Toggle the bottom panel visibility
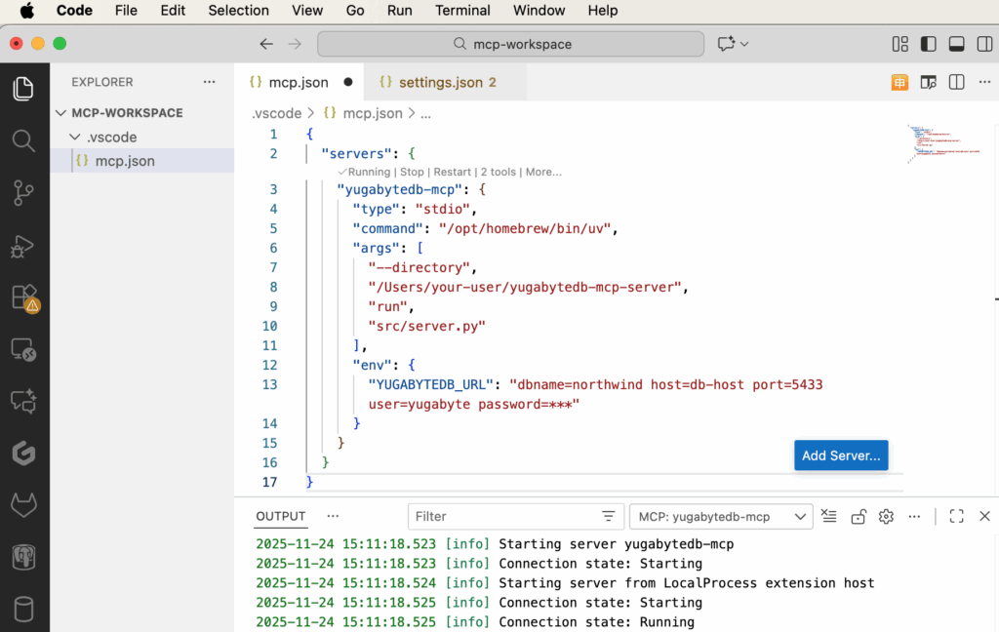The image size is (999, 632). (956, 44)
